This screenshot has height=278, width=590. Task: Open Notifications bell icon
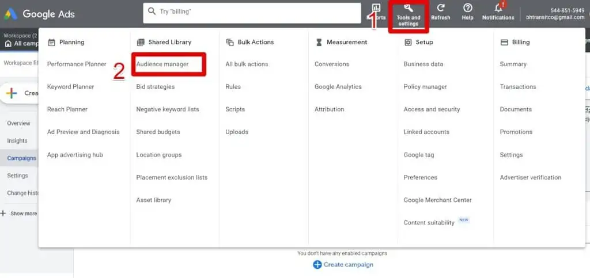pyautogui.click(x=498, y=7)
